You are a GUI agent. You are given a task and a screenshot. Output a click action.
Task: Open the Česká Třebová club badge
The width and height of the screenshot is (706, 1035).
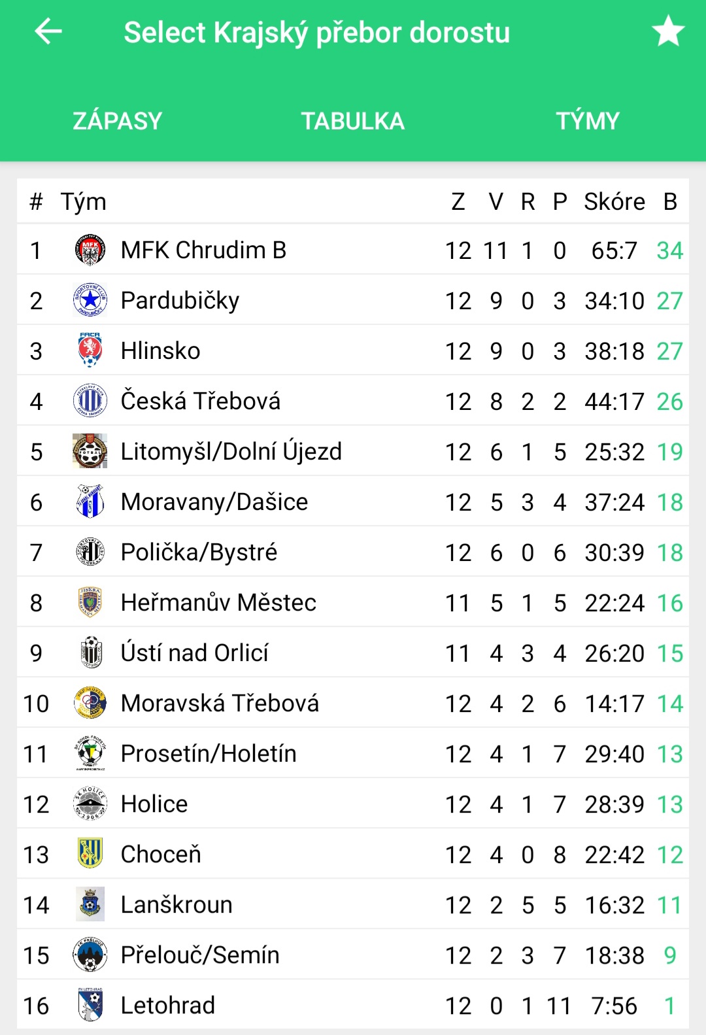coord(90,401)
